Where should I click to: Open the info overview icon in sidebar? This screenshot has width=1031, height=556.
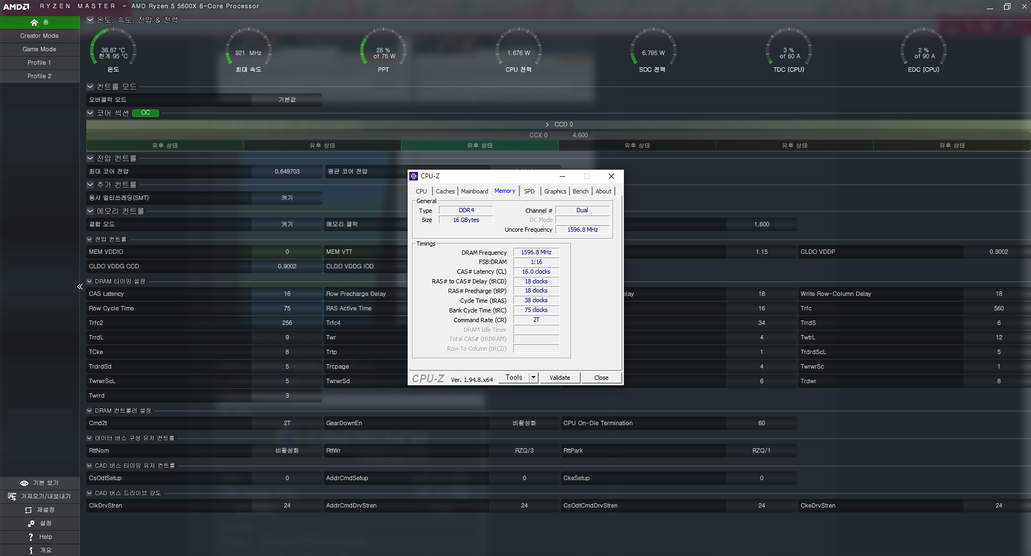pyautogui.click(x=31, y=550)
